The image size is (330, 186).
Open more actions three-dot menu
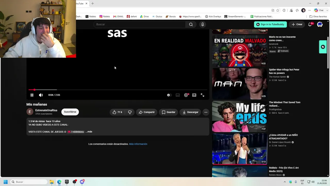click(x=206, y=112)
